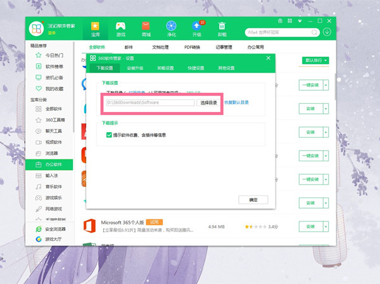Switch to the 快捷设置 settings tab
Screen dimensions: 380x284
tap(196, 68)
